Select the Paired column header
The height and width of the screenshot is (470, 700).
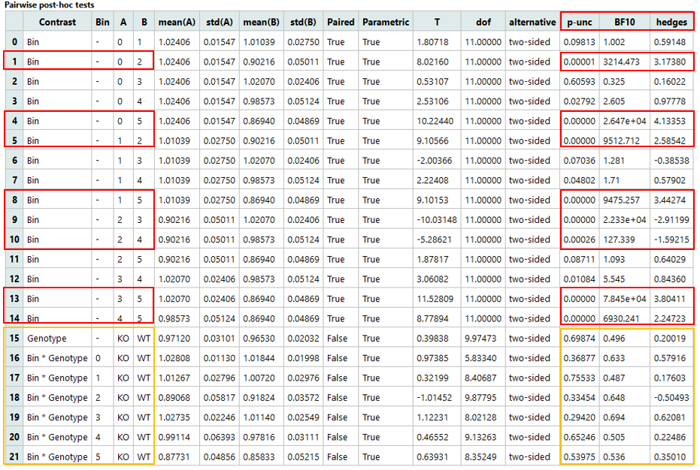[x=341, y=22]
